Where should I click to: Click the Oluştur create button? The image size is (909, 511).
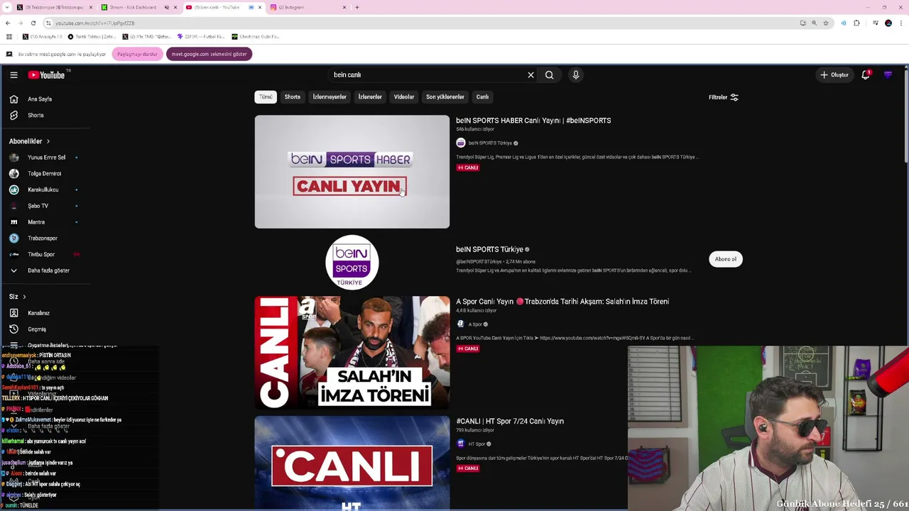coord(834,75)
